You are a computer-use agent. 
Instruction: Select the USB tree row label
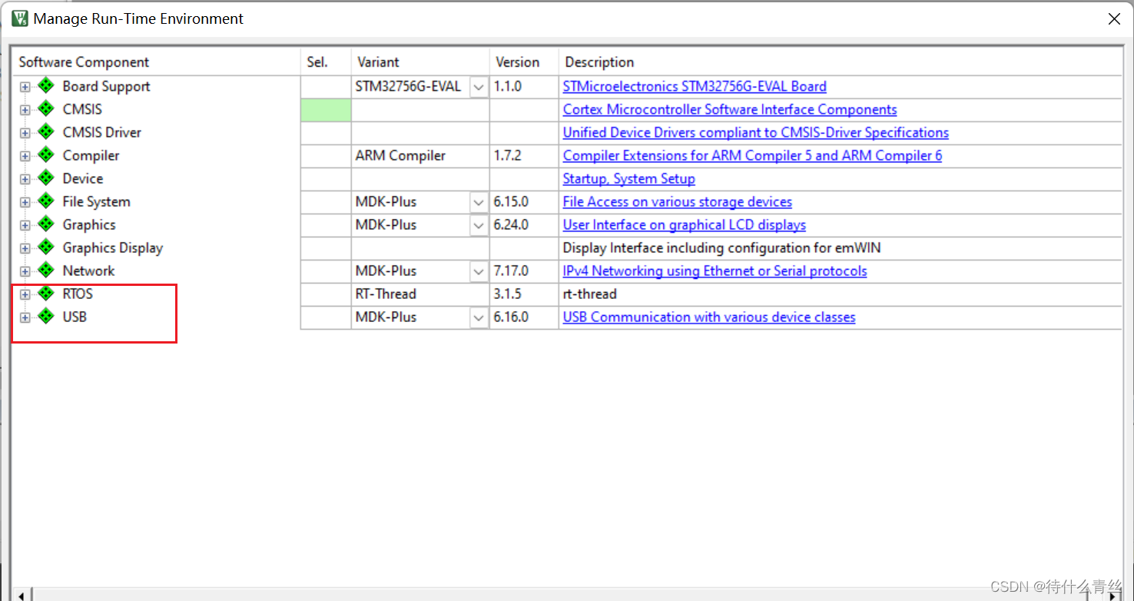pos(75,317)
